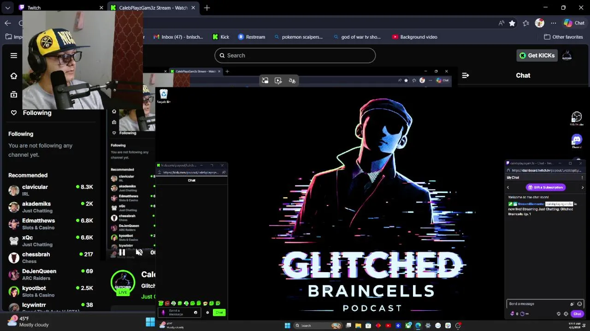Pause the stream preview
590x331 pixels.
click(122, 252)
